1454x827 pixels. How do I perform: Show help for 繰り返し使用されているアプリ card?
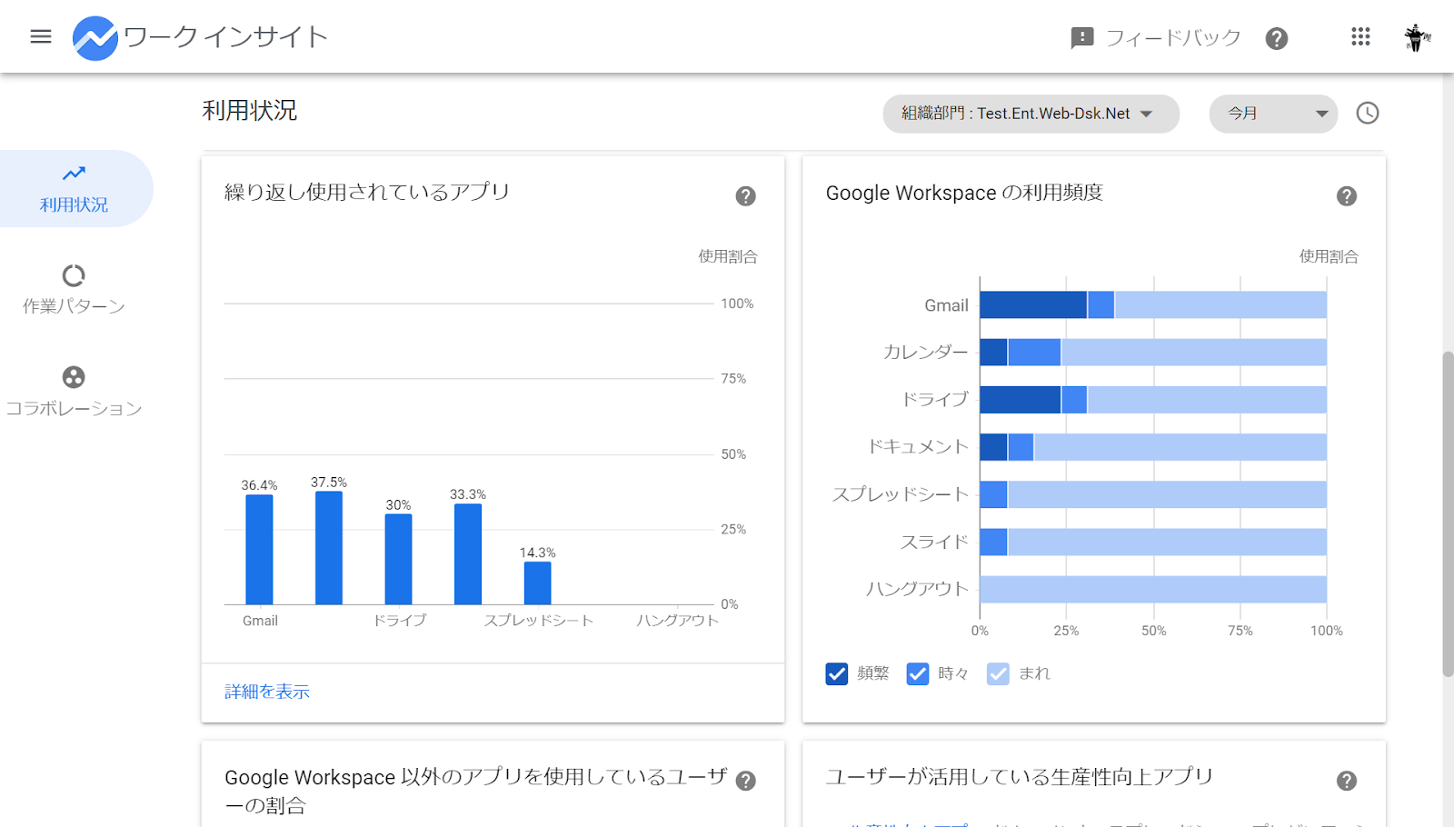[x=746, y=196]
